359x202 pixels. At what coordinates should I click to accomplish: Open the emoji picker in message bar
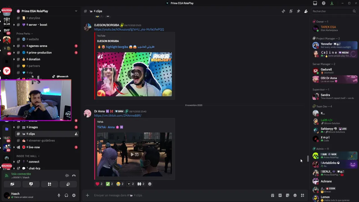295,195
